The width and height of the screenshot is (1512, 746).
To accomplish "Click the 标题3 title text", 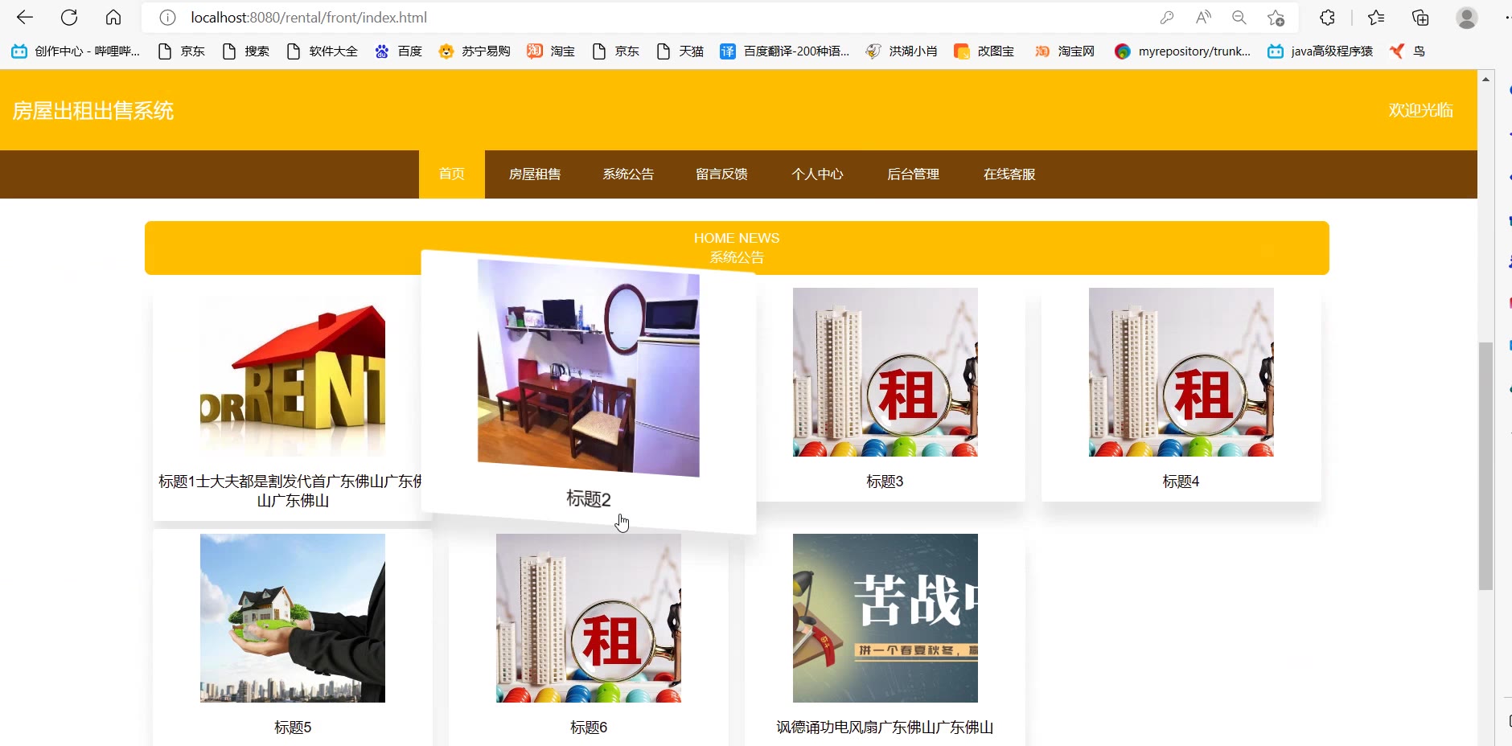I will 885,482.
